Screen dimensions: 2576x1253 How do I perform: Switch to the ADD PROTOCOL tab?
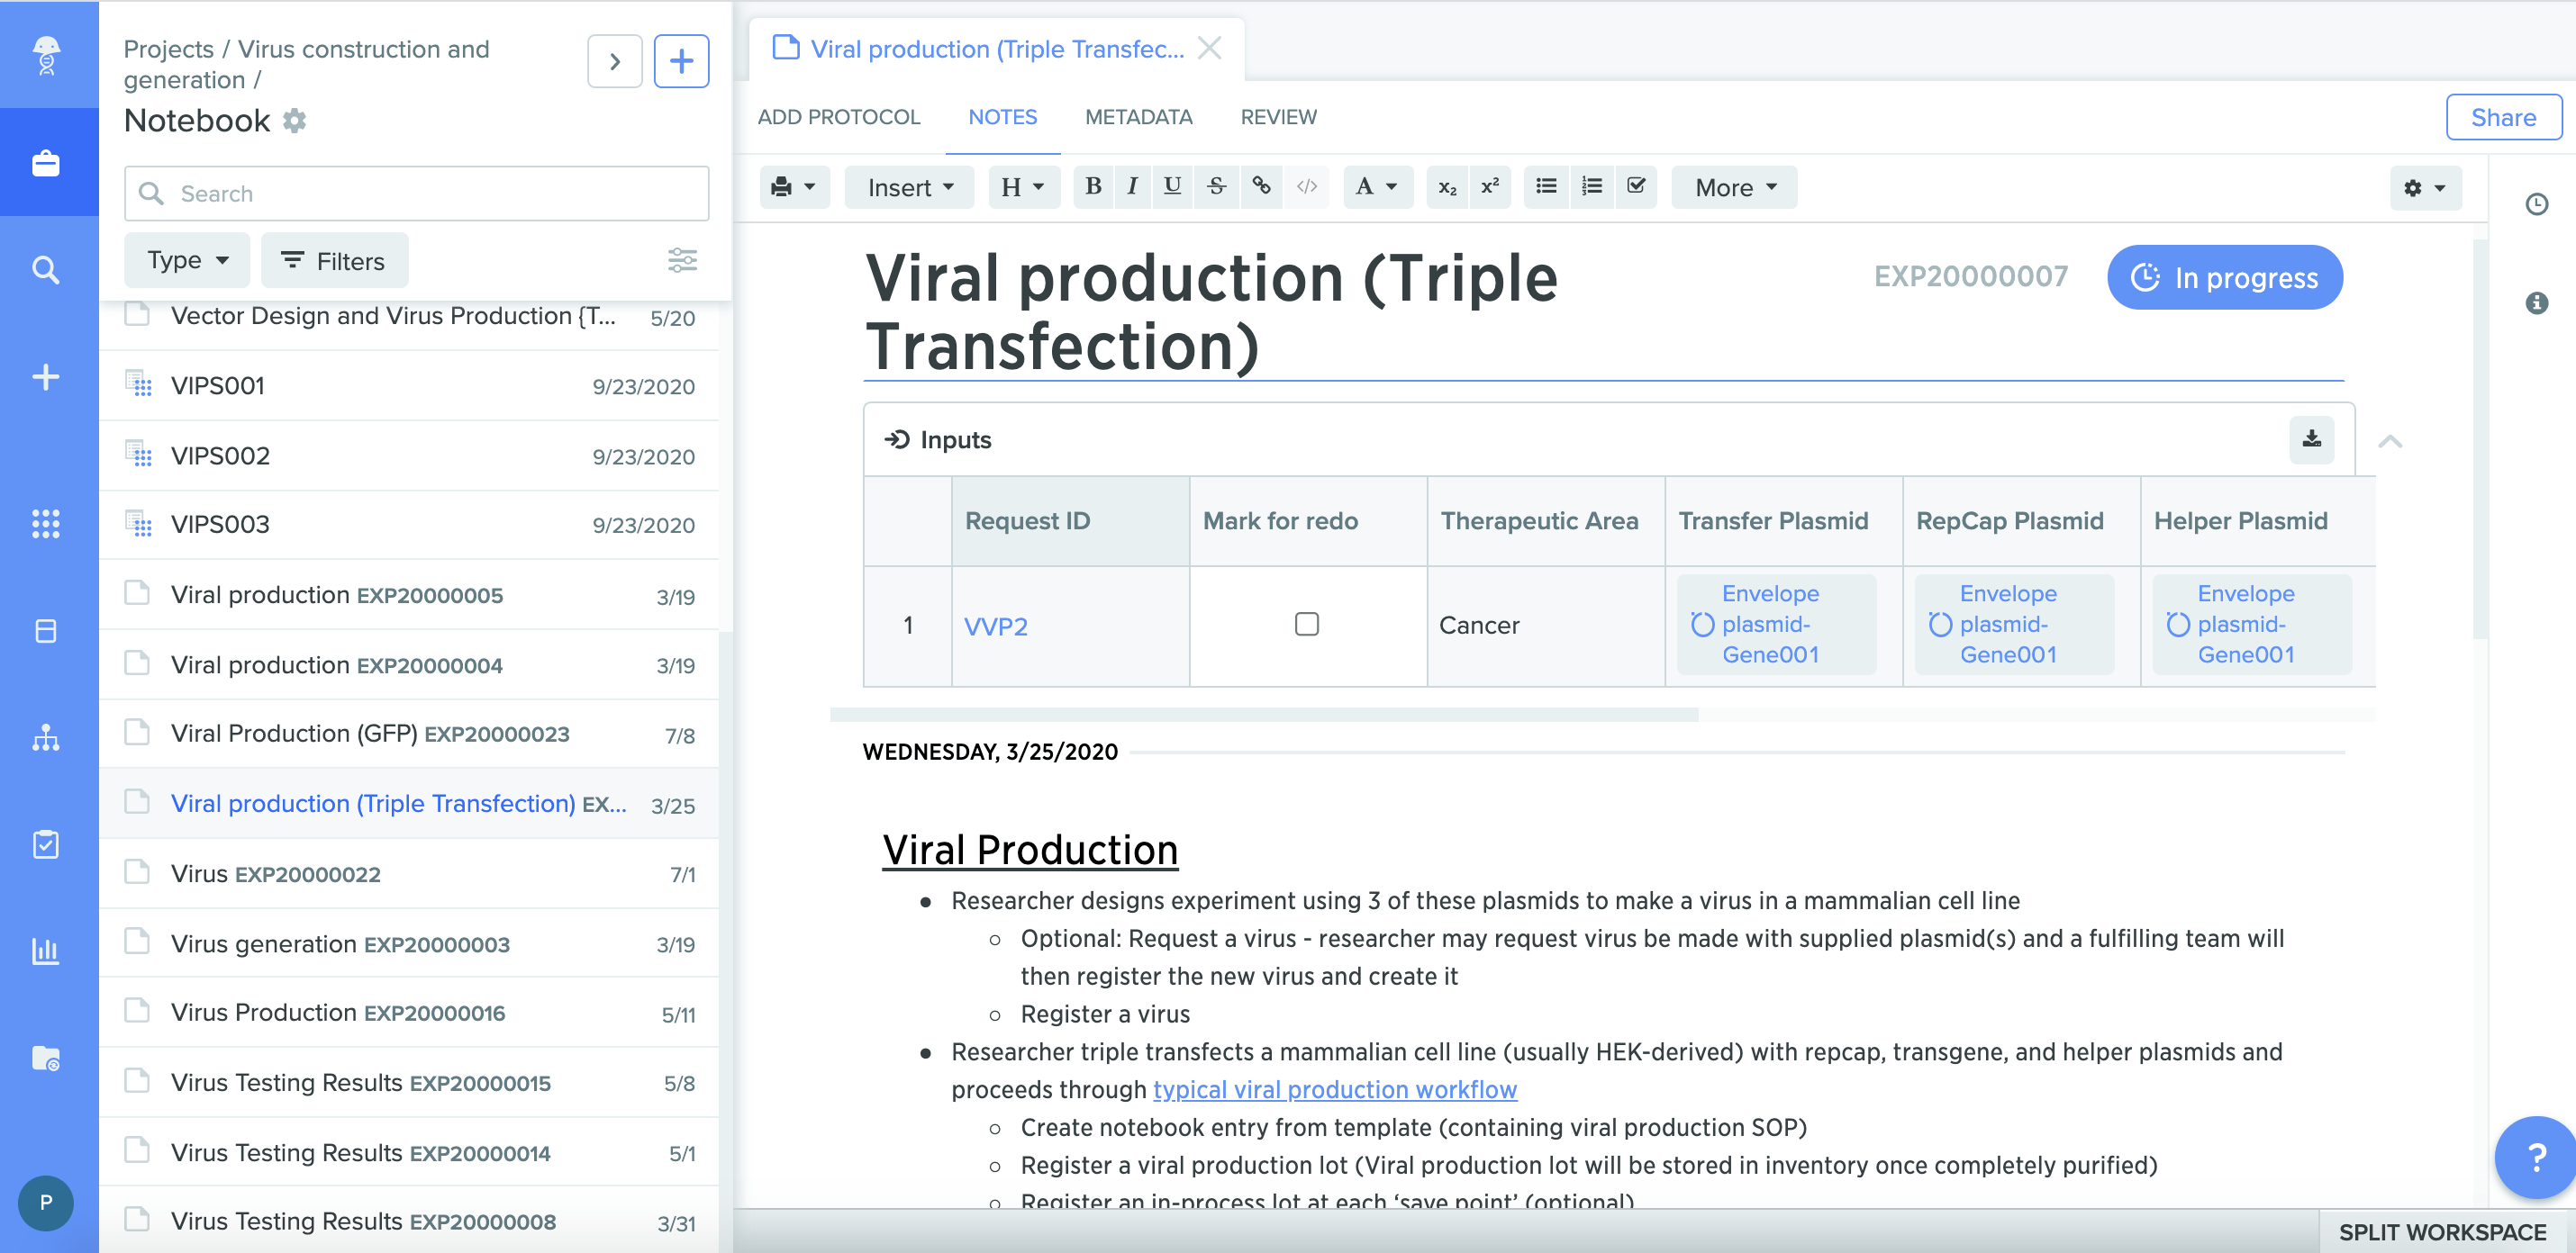pyautogui.click(x=838, y=117)
